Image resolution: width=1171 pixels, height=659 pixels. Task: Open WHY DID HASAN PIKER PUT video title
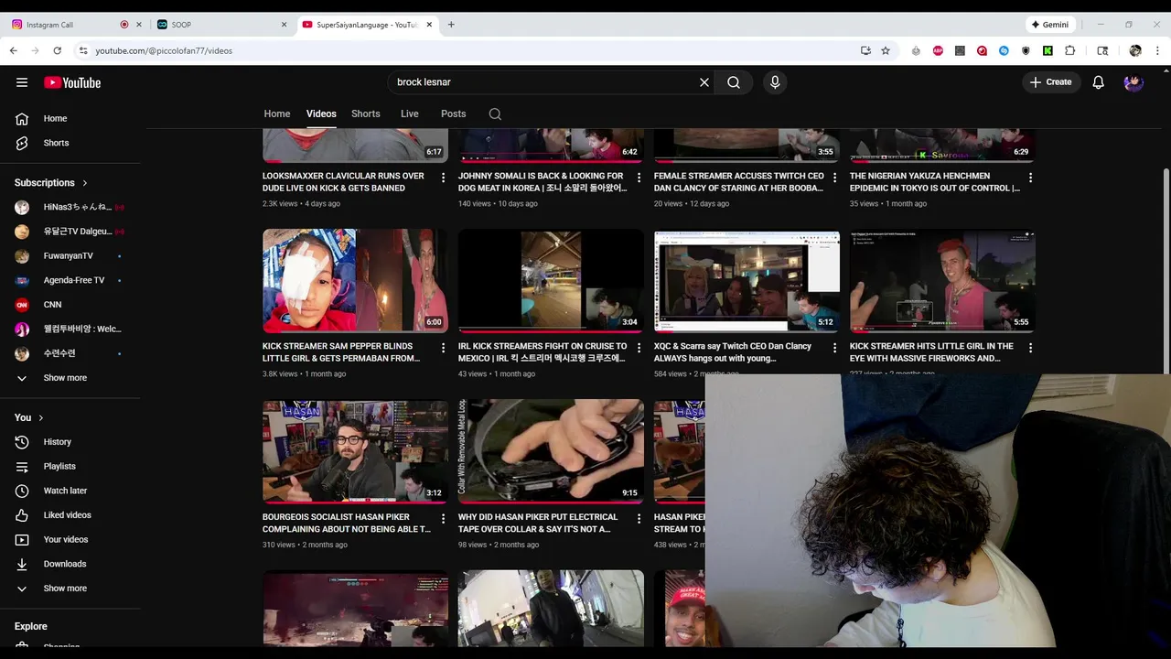538,523
